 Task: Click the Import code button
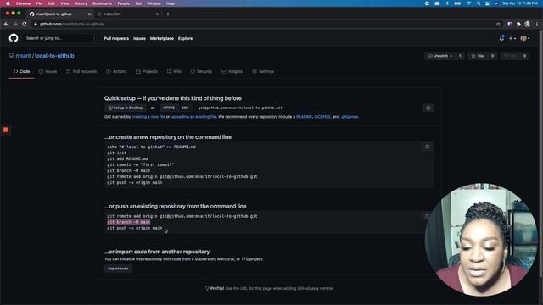[118, 269]
